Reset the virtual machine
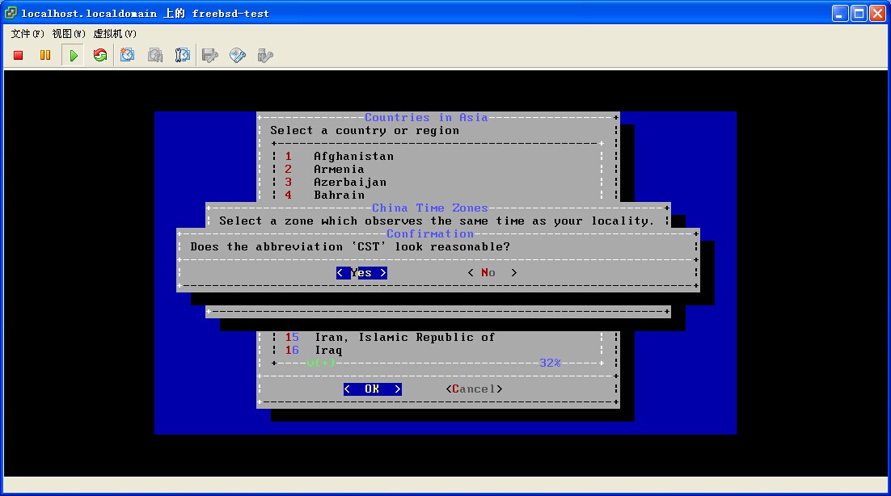891x496 pixels. 100,55
